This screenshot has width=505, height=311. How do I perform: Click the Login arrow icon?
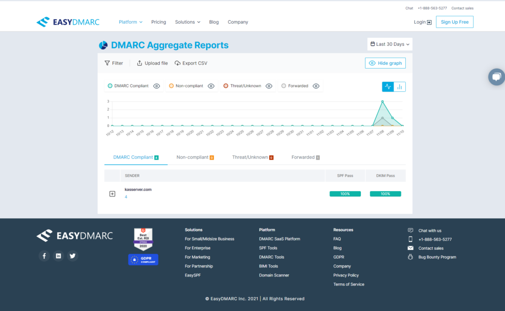pos(430,22)
